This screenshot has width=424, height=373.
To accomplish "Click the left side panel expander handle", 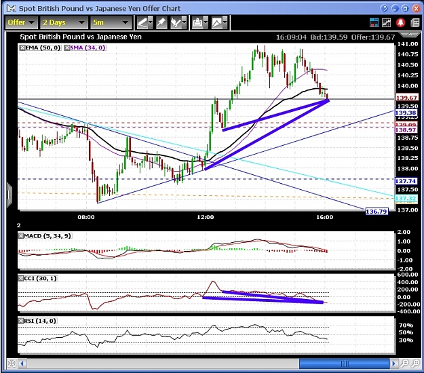I will tap(9, 195).
